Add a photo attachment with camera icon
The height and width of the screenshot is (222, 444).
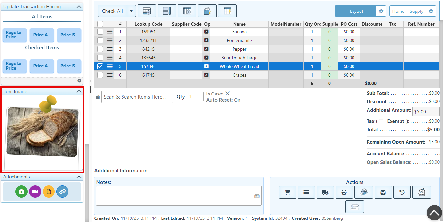point(21,192)
